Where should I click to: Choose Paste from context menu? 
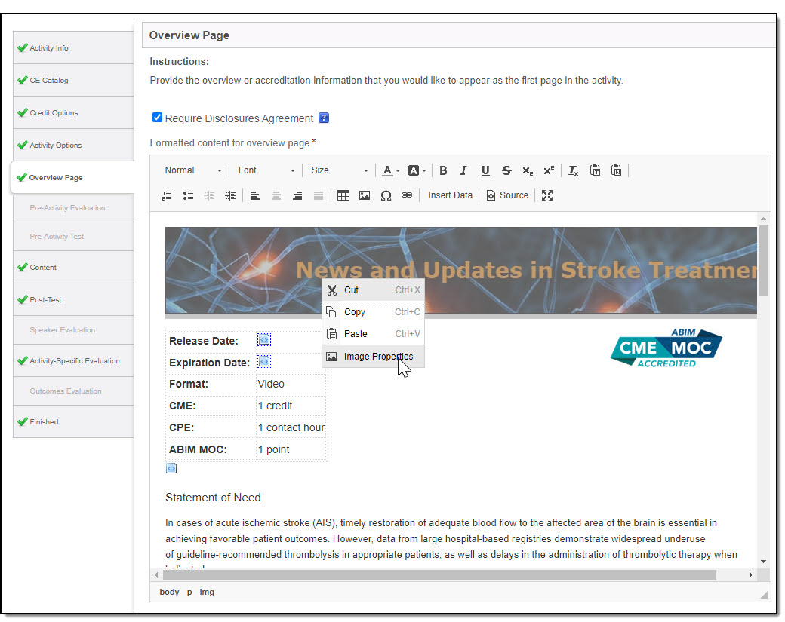tap(373, 333)
